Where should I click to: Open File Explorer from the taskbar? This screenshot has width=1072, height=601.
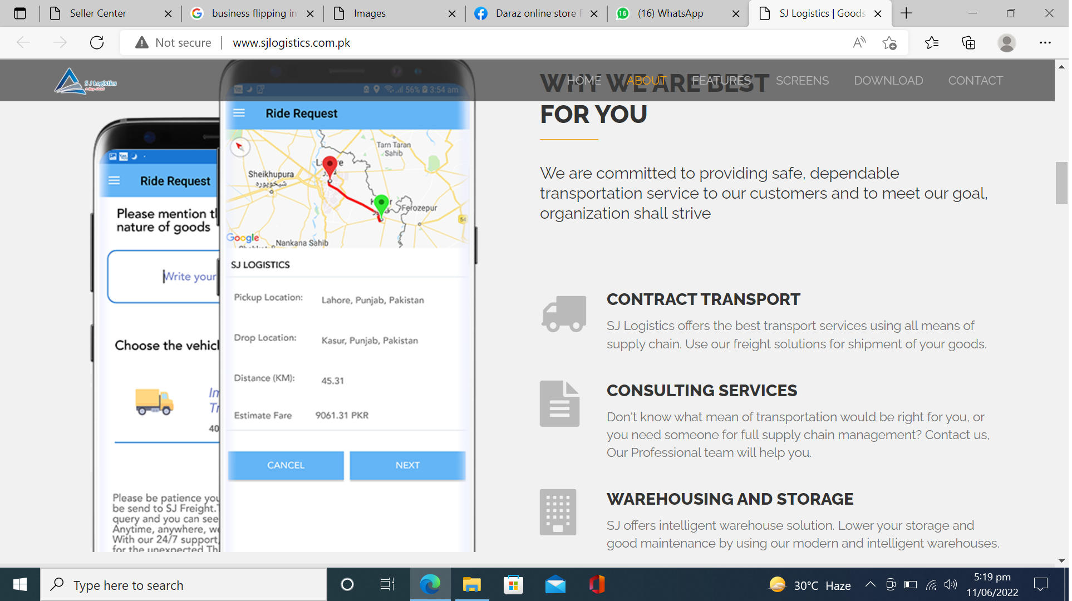[471, 585]
